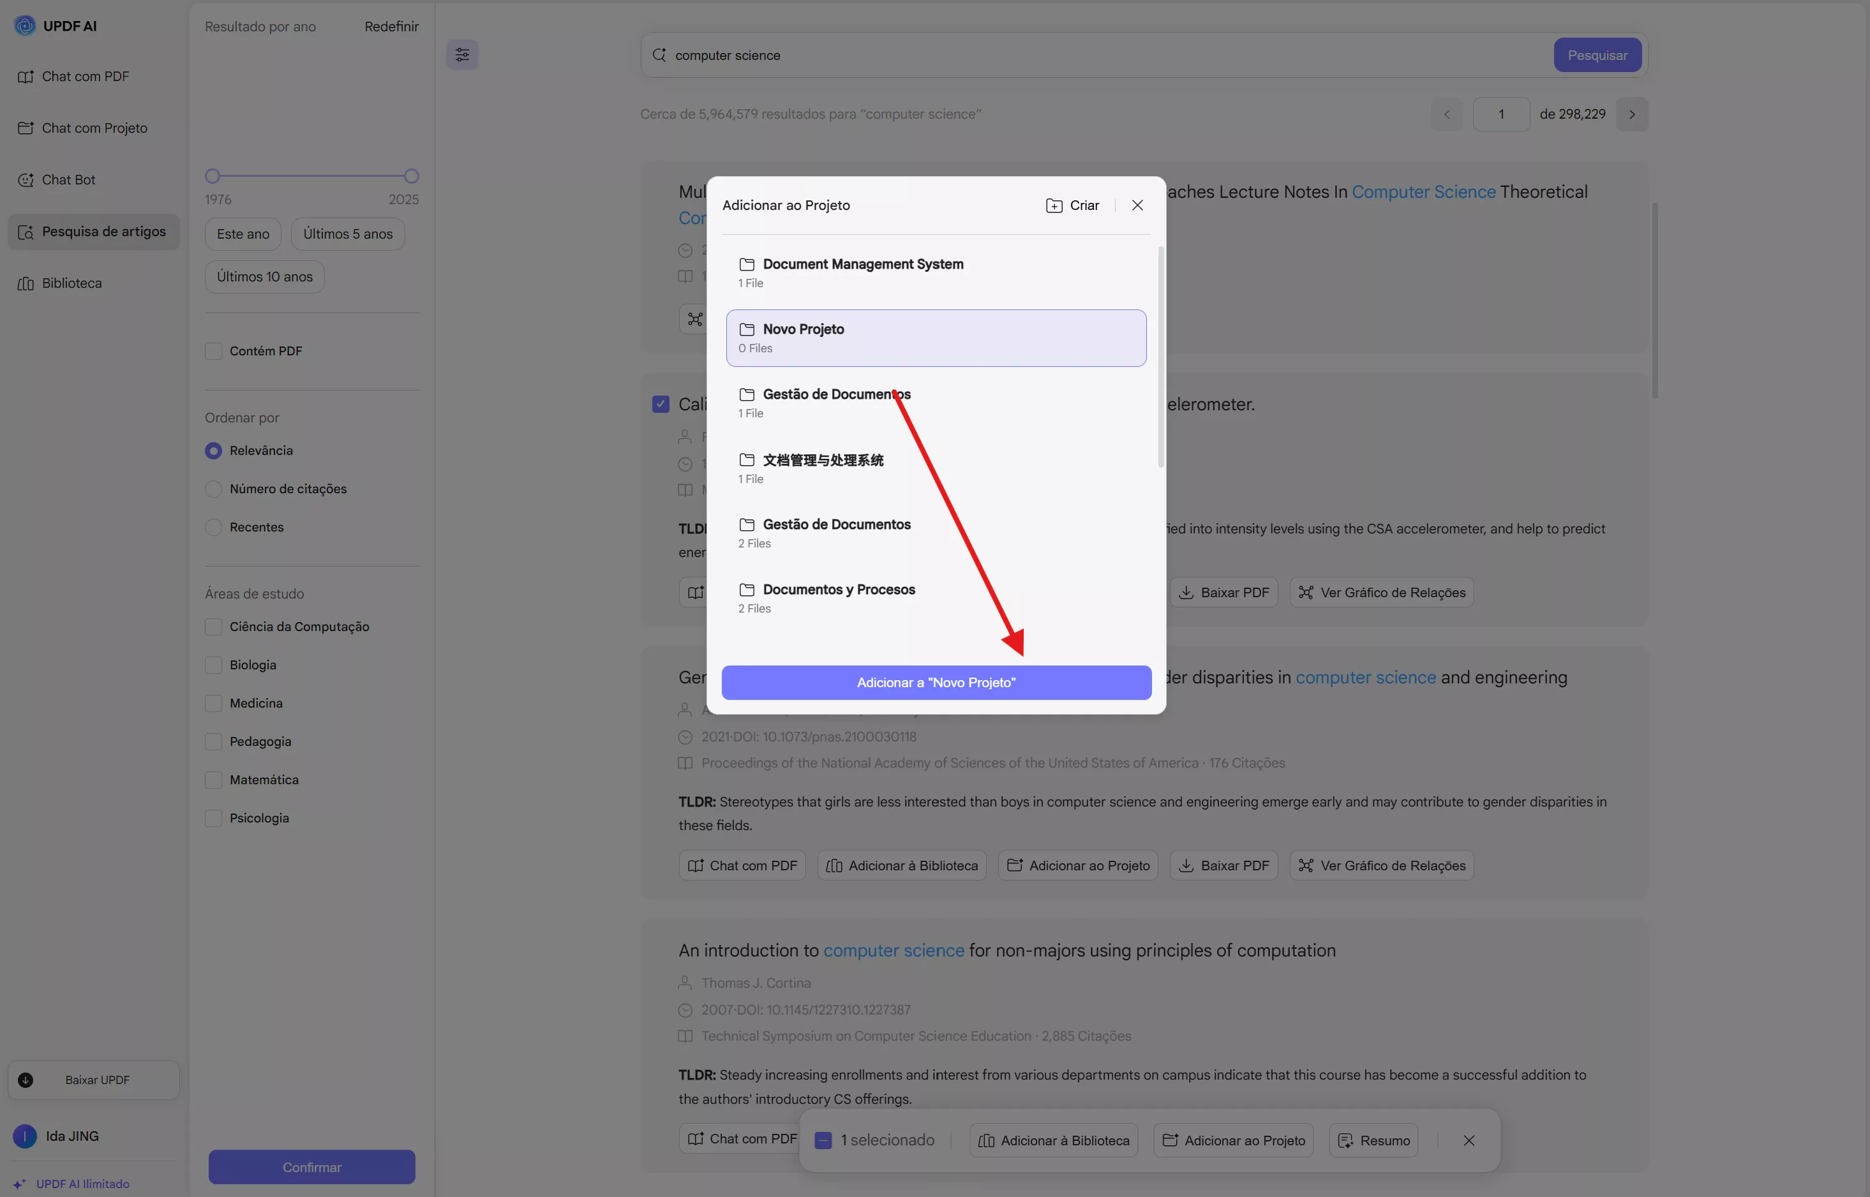1870x1197 pixels.
Task: Open Chat com Projeto in sidebar
Action: click(93, 128)
